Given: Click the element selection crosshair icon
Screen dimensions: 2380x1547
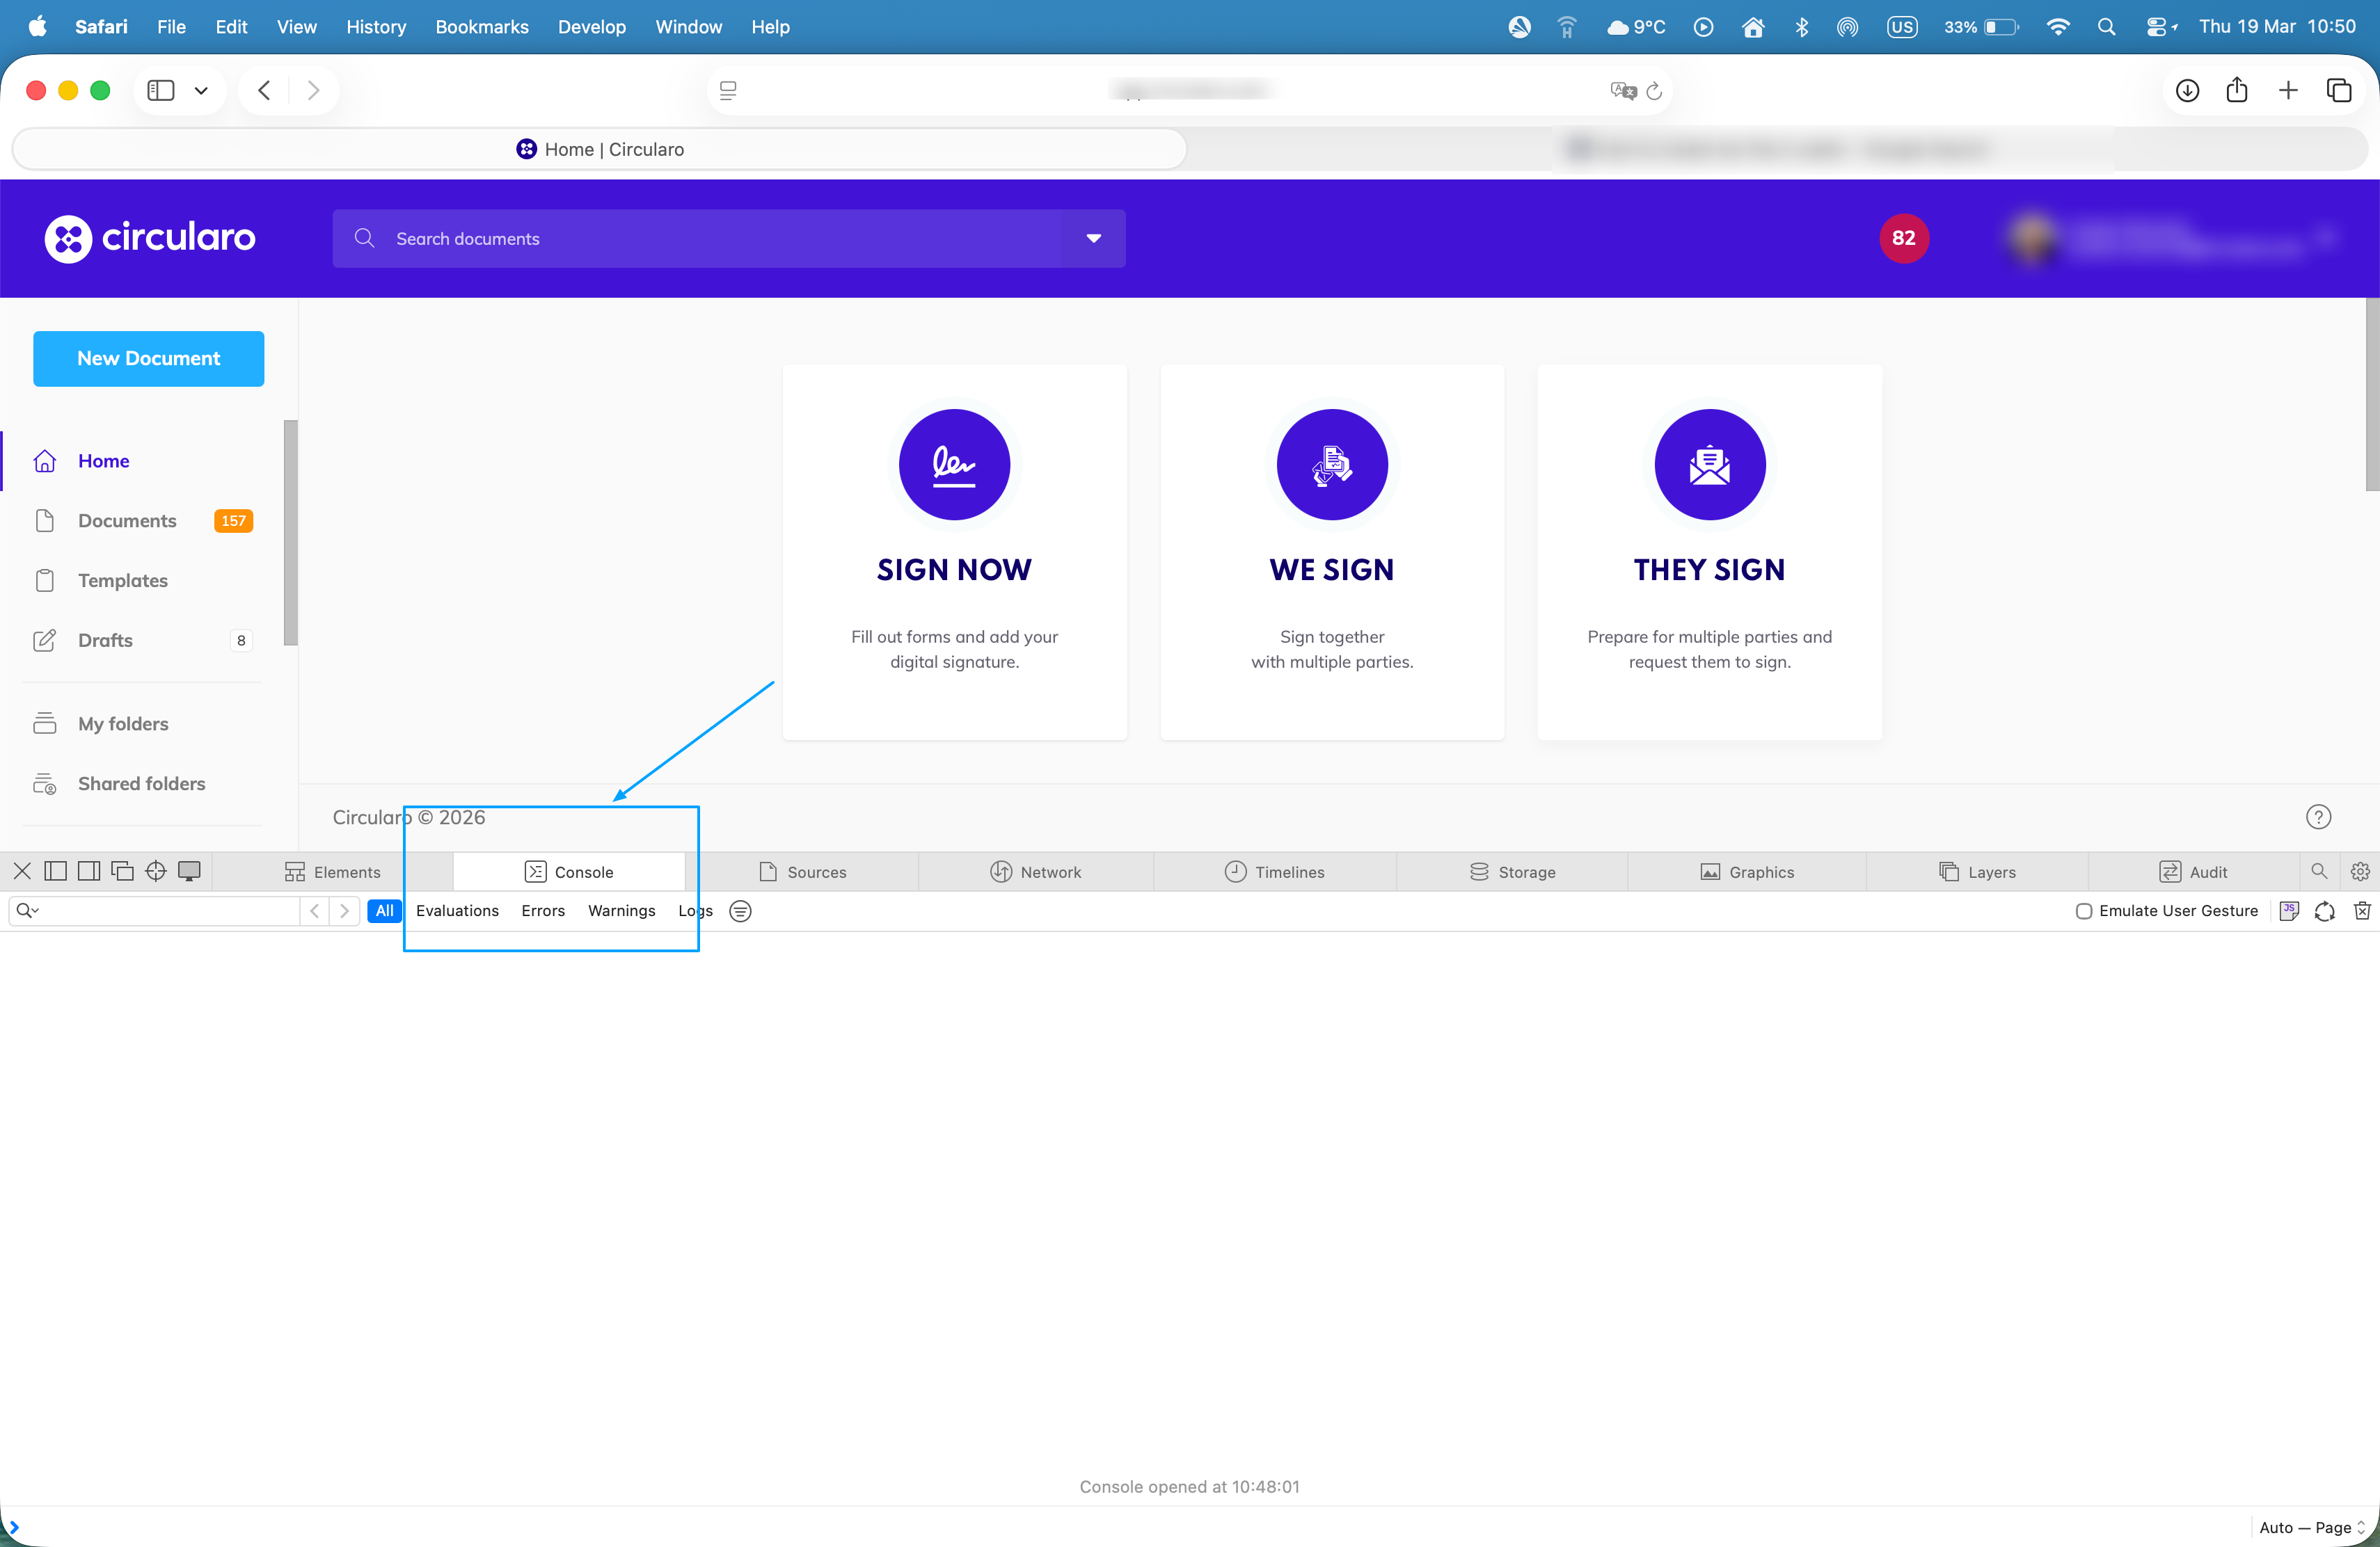Looking at the screenshot, I should coord(156,872).
